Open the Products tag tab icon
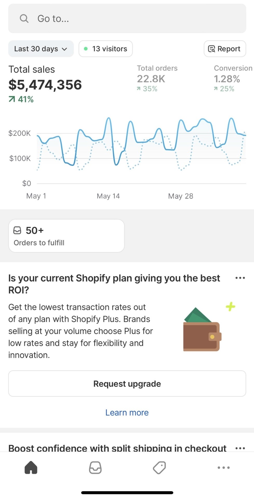Screen dimensions: 254x499 (159, 467)
